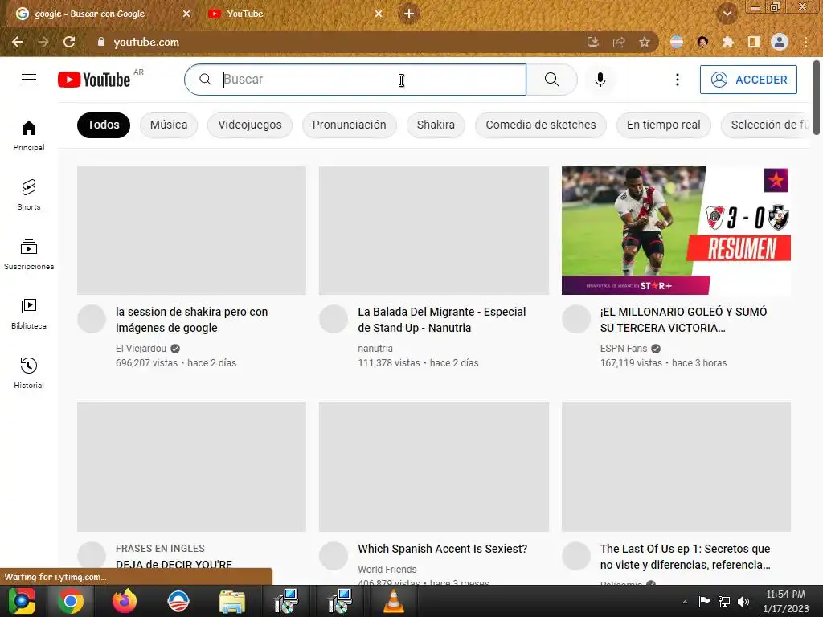
Task: Open file explorer folder in taskbar
Action: tap(232, 601)
